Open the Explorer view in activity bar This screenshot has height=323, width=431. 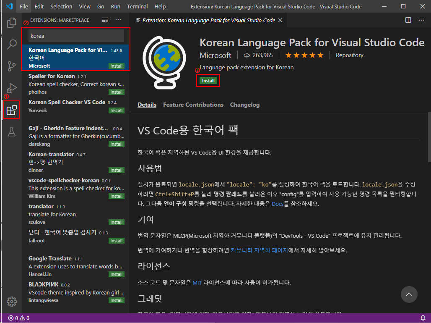[x=12, y=23]
